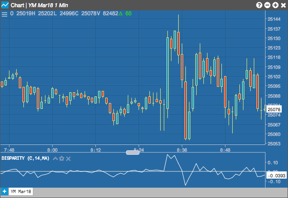
Task: Grab the panel divider handle between charts
Action: click(x=133, y=153)
